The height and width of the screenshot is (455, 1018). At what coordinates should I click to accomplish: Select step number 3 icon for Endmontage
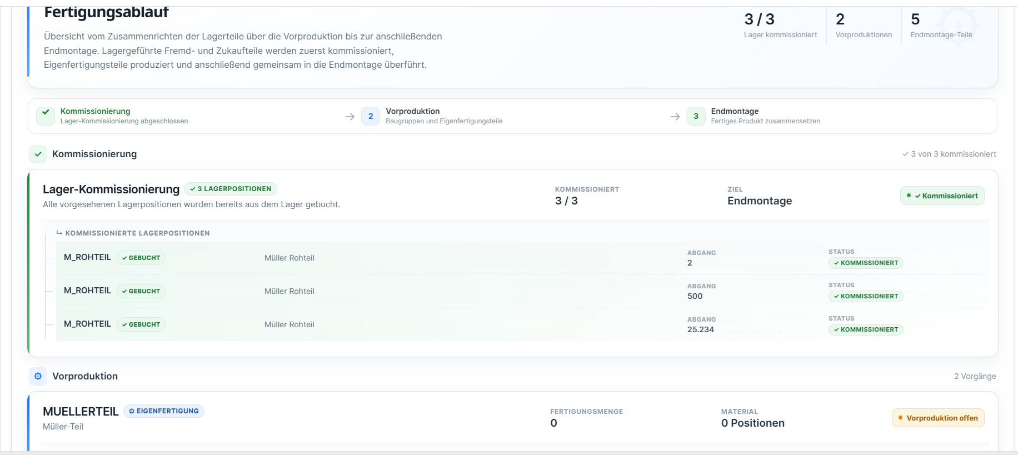point(696,116)
